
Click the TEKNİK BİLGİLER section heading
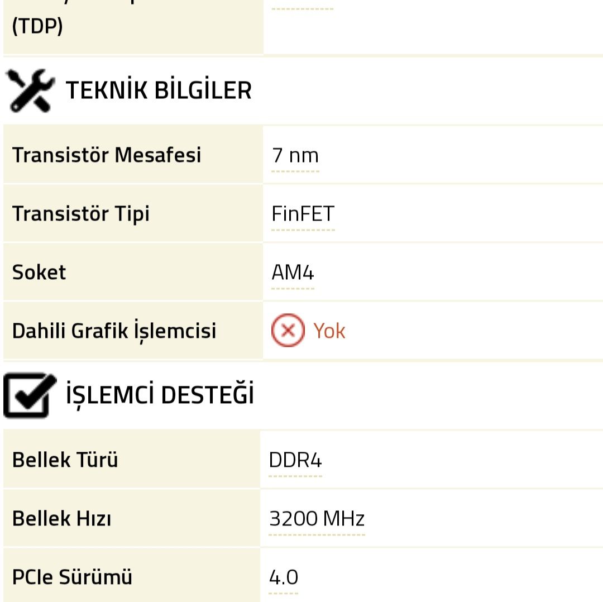pos(159,90)
